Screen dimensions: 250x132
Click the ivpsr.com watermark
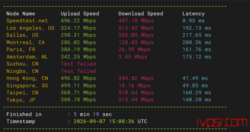[222, 122]
